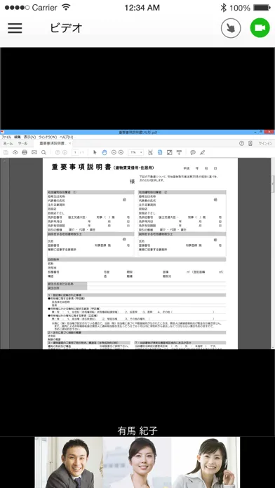Click the zoom out minus icon
Image resolution: width=275 pixels, height=488 pixels.
[114, 152]
